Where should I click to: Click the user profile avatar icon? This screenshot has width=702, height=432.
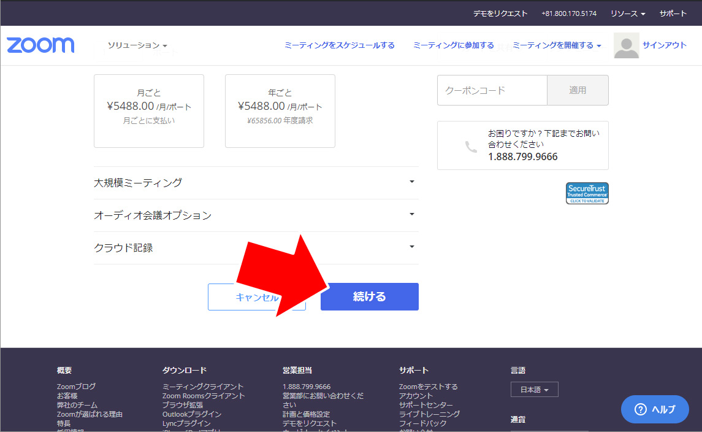pos(626,46)
